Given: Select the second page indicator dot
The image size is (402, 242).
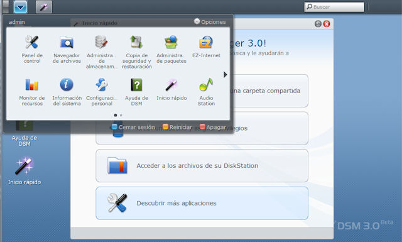Looking at the screenshot, I should pyautogui.click(x=121, y=115).
